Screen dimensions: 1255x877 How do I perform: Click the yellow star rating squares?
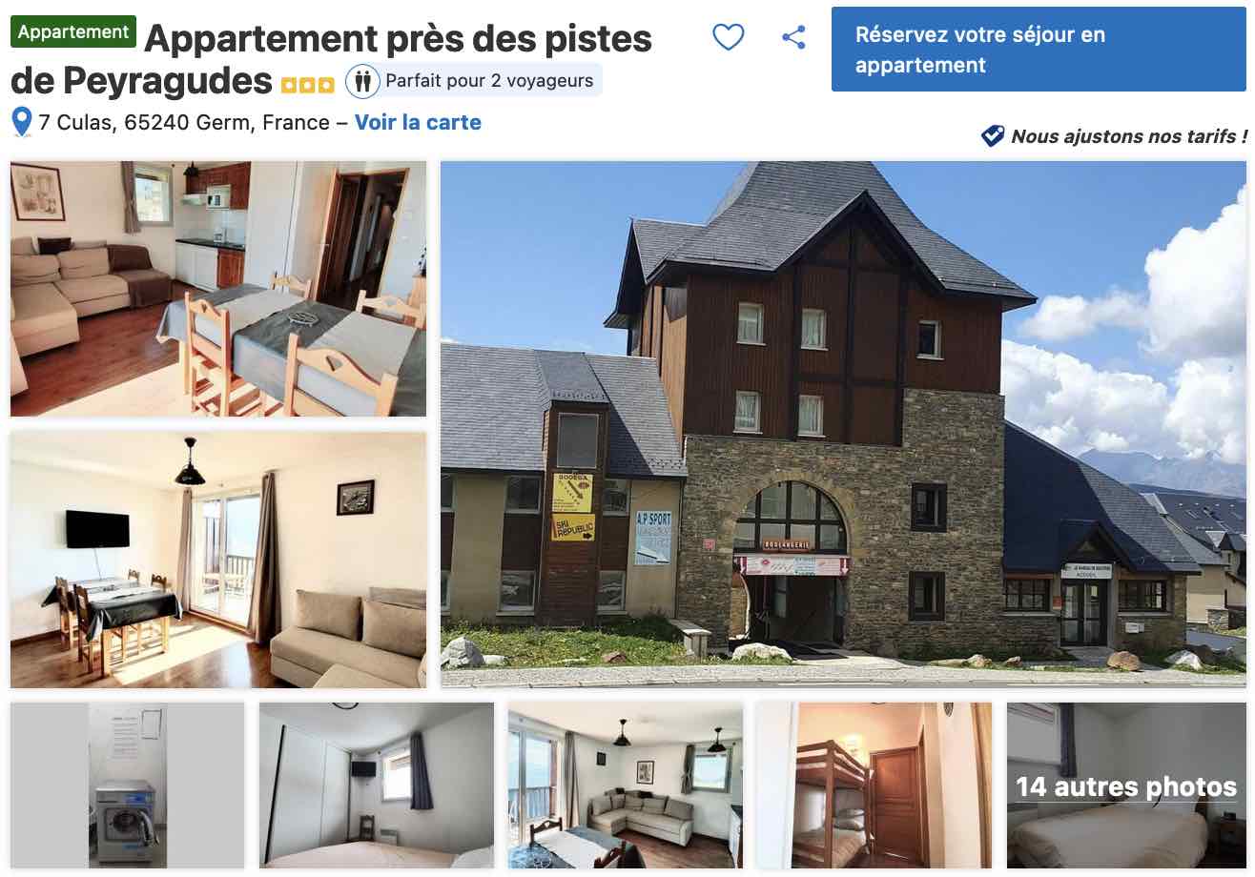click(x=307, y=85)
